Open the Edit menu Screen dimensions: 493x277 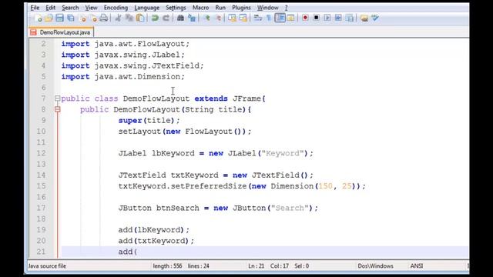click(50, 8)
